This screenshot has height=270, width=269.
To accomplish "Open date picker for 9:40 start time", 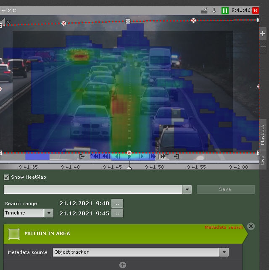I will (117, 204).
